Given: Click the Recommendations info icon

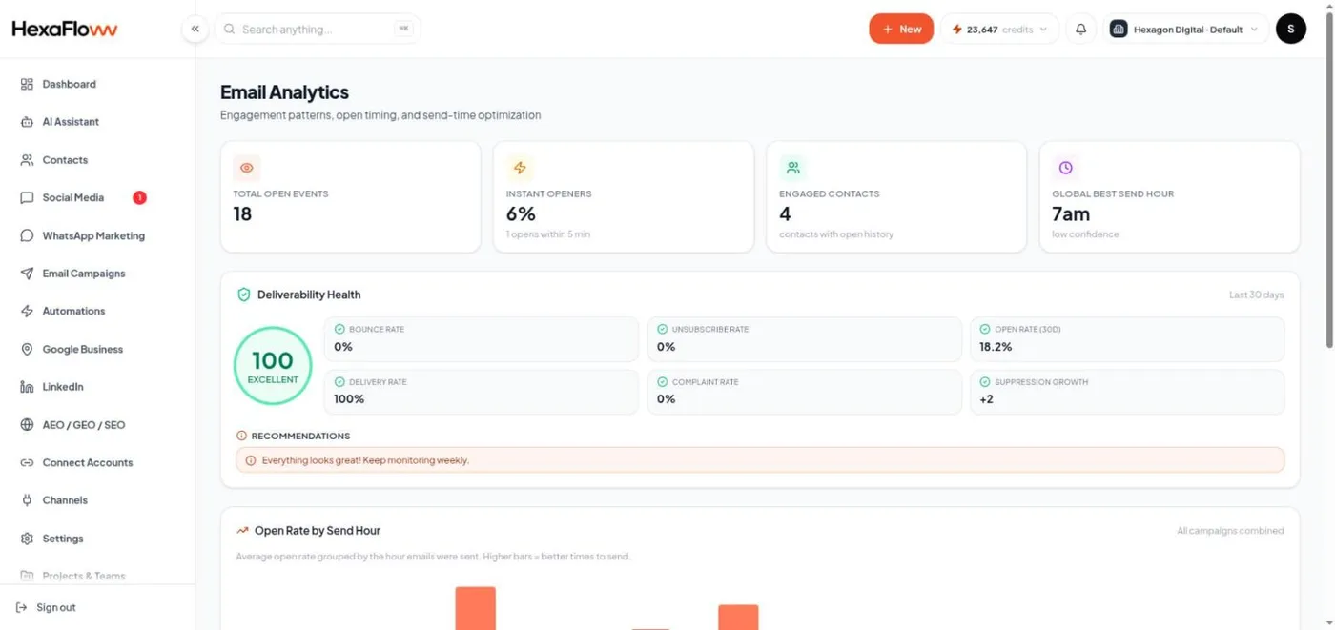Looking at the screenshot, I should (241, 436).
